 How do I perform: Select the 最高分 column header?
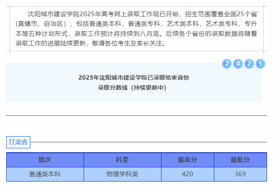[187, 160]
